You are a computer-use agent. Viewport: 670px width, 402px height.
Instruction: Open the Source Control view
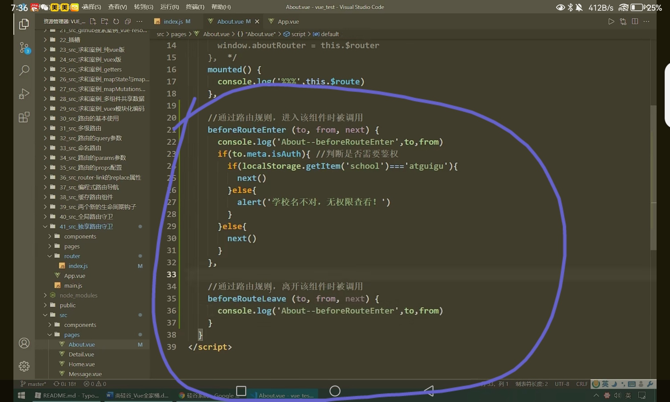(x=24, y=48)
